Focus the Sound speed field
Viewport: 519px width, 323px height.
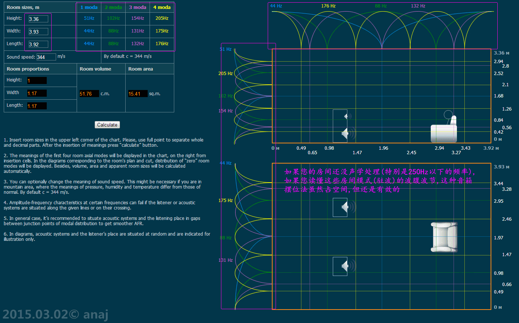pyautogui.click(x=46, y=57)
